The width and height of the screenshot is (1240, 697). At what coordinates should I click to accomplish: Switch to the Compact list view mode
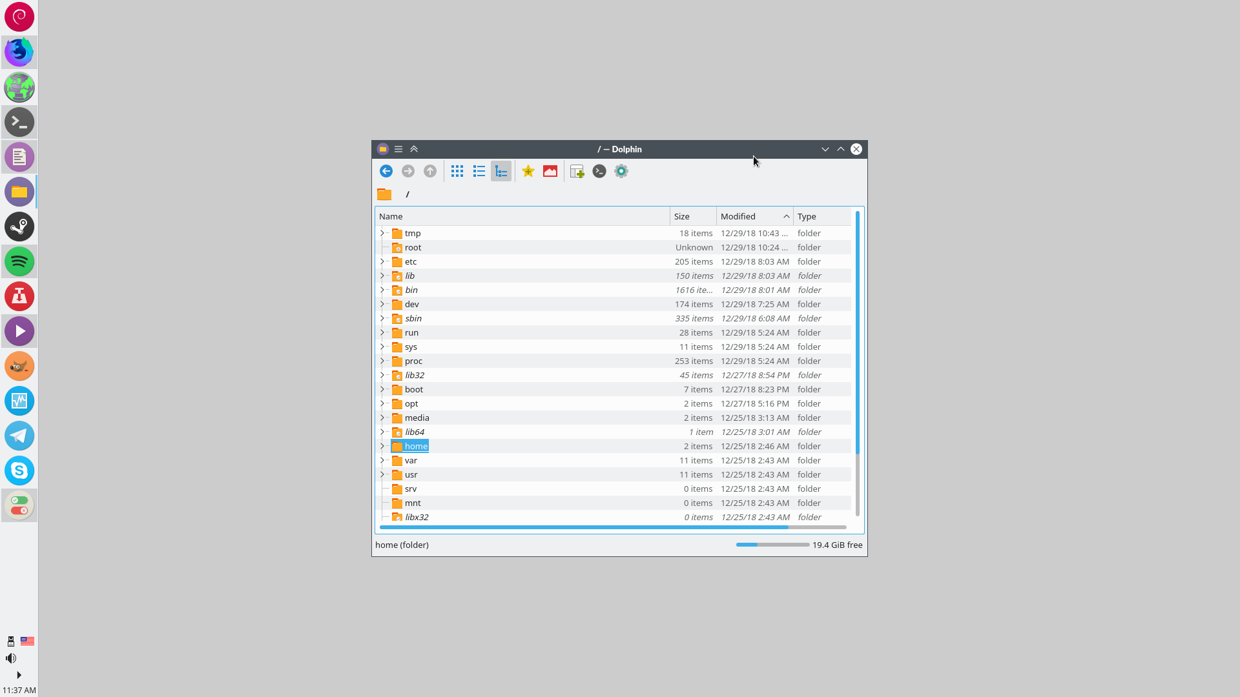(x=479, y=171)
